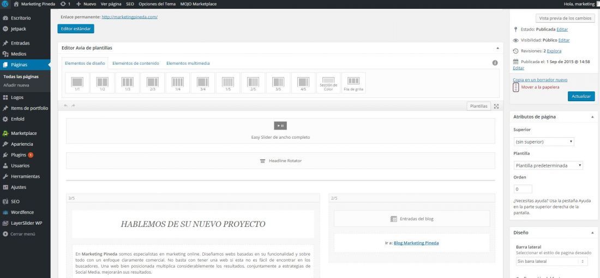Screen dimensions: 600x278
Task: Add 2/5 column layout element
Action: click(x=253, y=83)
